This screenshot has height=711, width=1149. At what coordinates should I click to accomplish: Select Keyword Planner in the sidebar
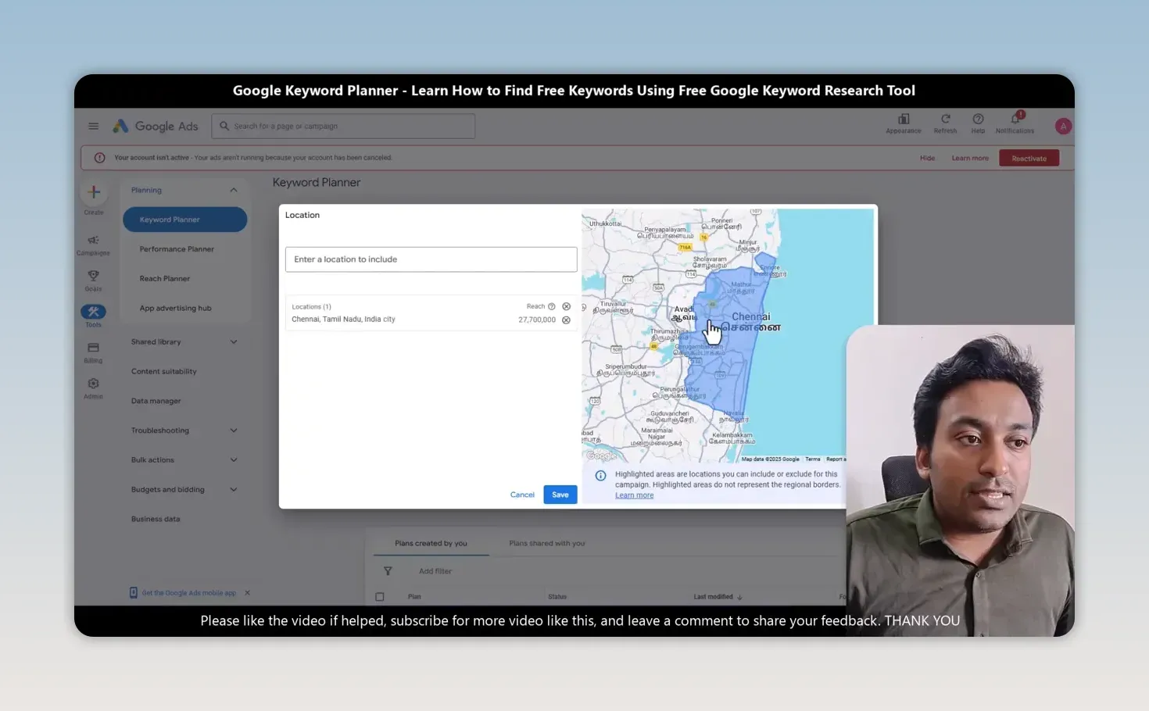(x=185, y=220)
